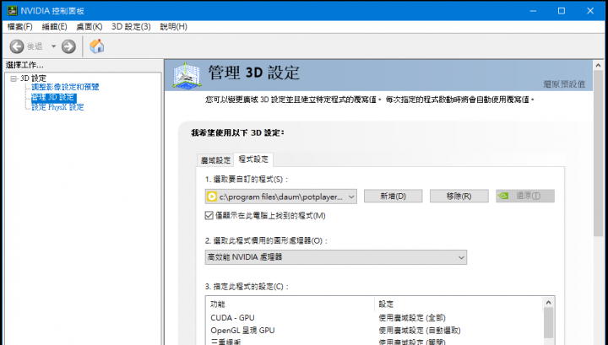Click the 移除(R) button
This screenshot has height=345, width=608.
pos(459,196)
